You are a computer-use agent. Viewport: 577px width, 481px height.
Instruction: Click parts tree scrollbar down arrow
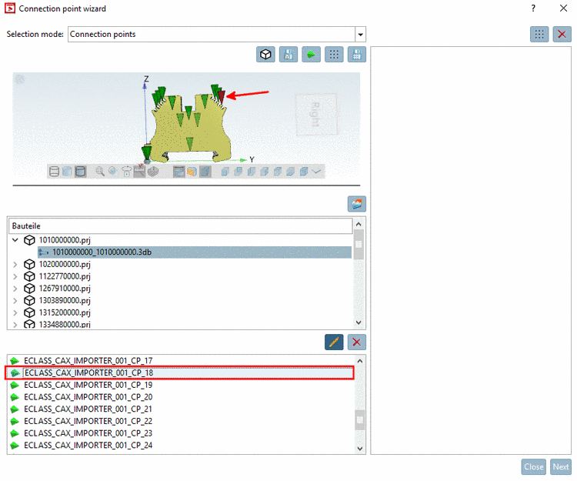359,322
